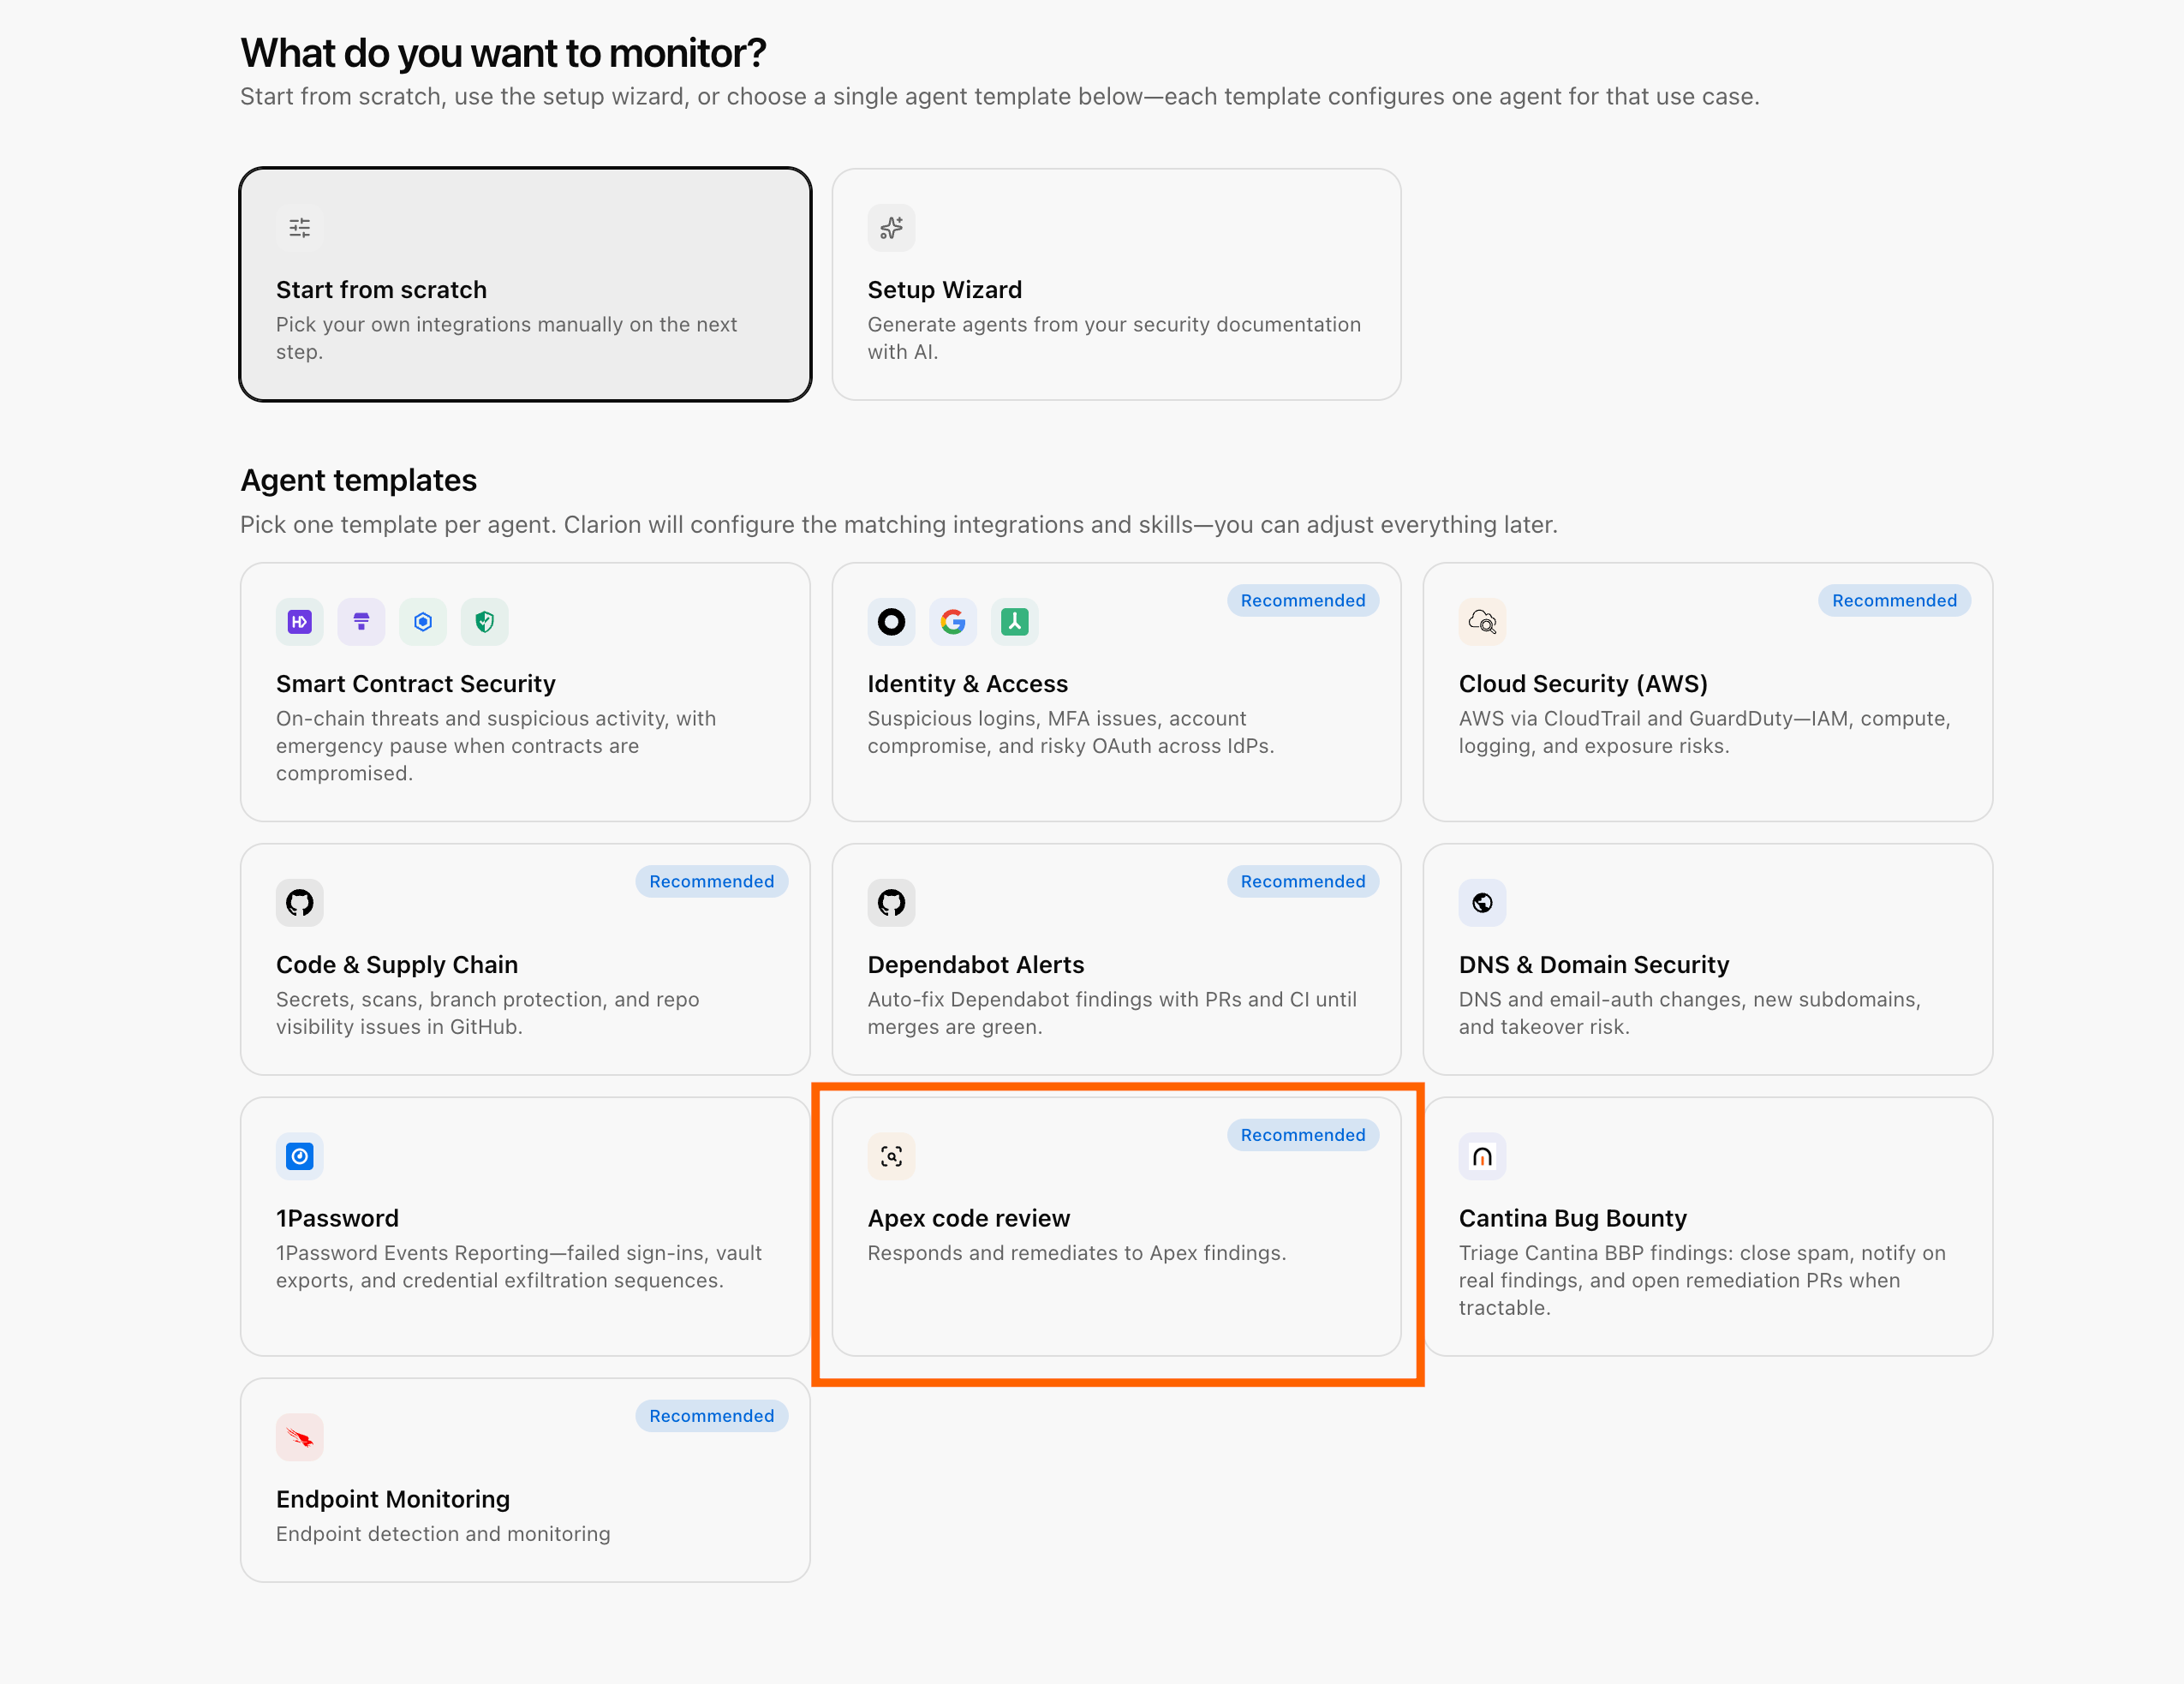This screenshot has width=2184, height=1684.
Task: Click the purple Hypernative icon on Smart Contract Security
Action: [299, 622]
